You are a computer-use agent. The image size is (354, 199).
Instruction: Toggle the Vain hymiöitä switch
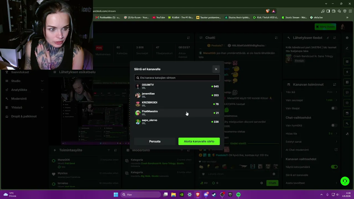334,125
